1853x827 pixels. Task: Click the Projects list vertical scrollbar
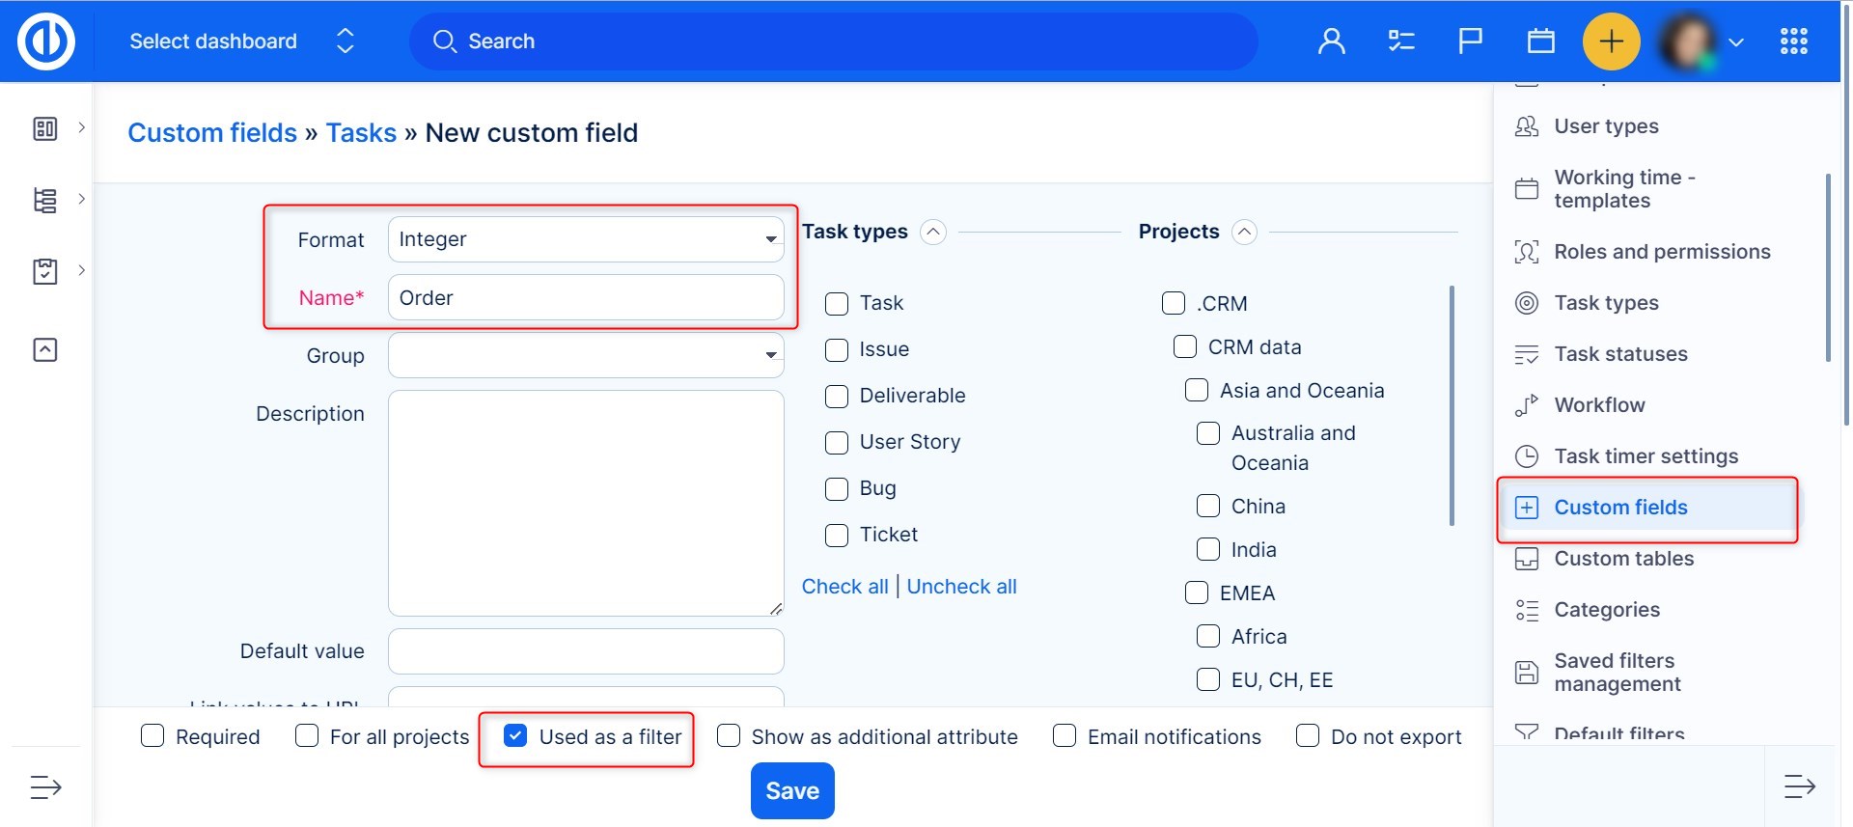click(x=1452, y=405)
